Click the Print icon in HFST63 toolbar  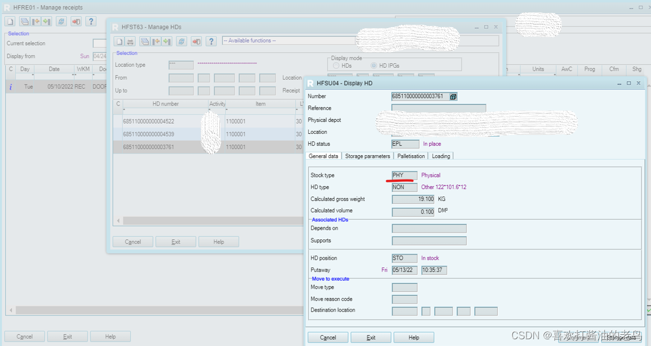point(131,41)
